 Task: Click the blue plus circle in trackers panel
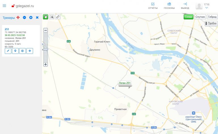coord(31,17)
